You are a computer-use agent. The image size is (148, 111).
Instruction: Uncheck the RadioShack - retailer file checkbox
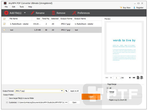4,24
